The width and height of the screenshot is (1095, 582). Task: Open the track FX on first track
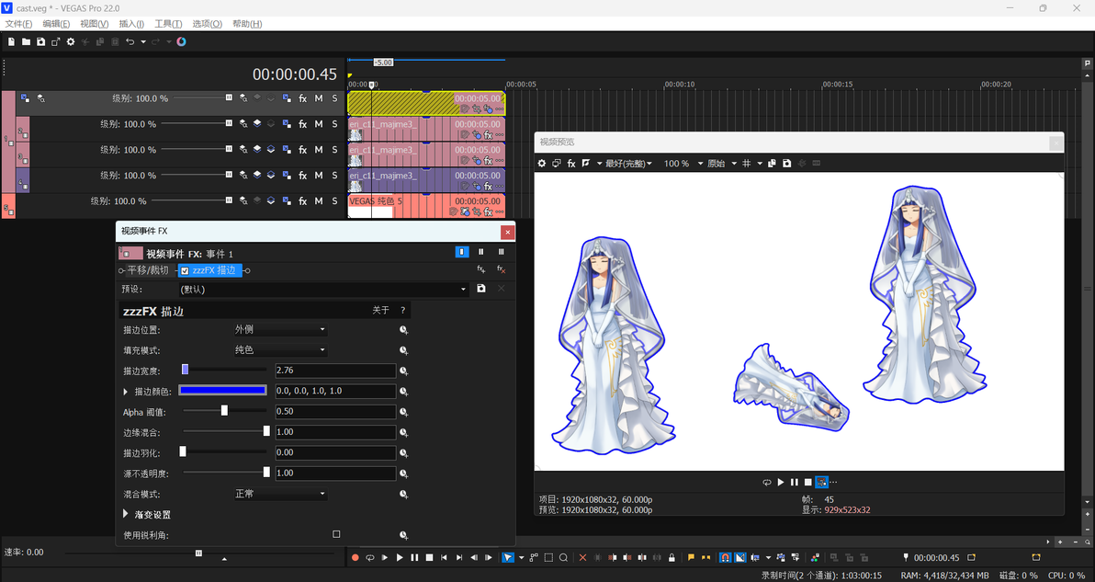[x=302, y=98]
